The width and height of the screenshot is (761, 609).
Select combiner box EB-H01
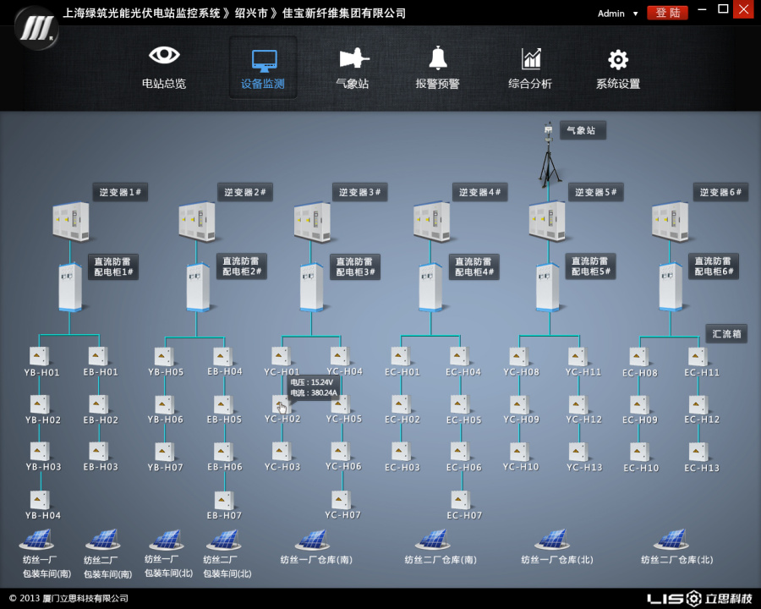[x=98, y=355]
